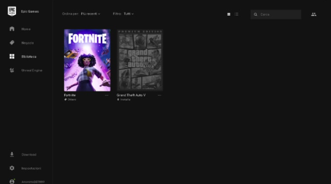
Task: Click the Anonimo057889 profile avatar
Action: point(12,181)
